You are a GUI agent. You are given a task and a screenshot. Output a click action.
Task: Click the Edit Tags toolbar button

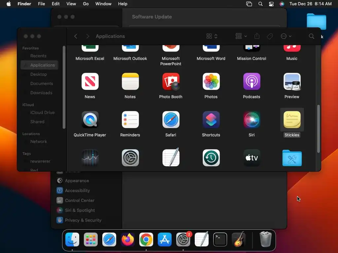270,36
